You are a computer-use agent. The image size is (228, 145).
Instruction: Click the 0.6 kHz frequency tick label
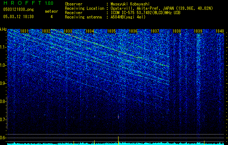[3, 138]
